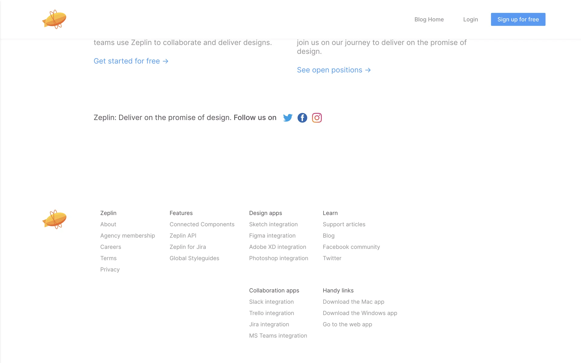Go to Support articles
This screenshot has height=363, width=581.
344,224
